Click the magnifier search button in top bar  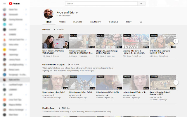coord(141,4)
